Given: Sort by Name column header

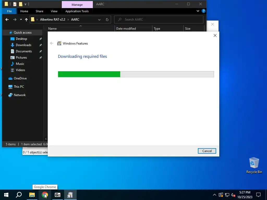Looking at the screenshot, I should pyautogui.click(x=52, y=29).
